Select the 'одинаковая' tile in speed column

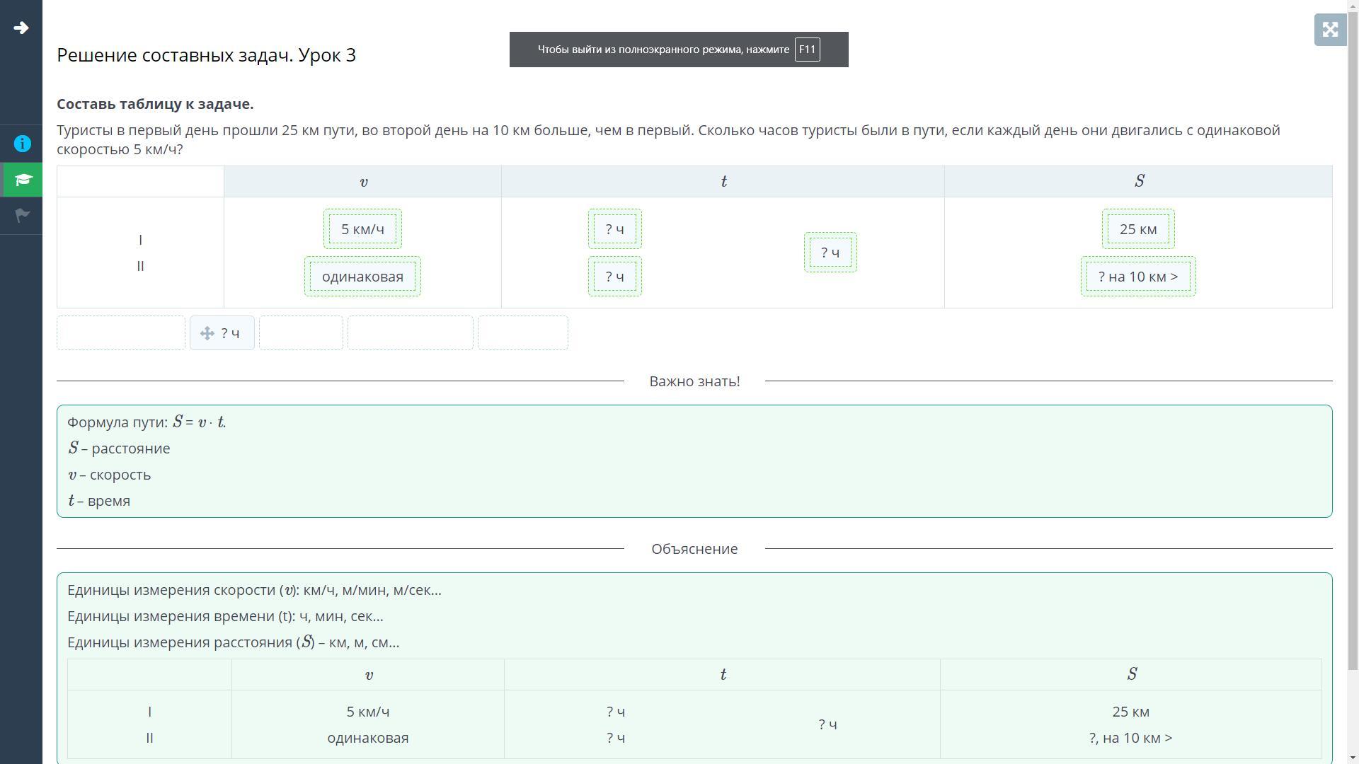click(362, 277)
